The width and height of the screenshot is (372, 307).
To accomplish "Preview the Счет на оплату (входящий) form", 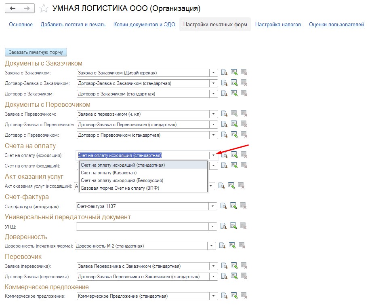I will coord(224,165).
